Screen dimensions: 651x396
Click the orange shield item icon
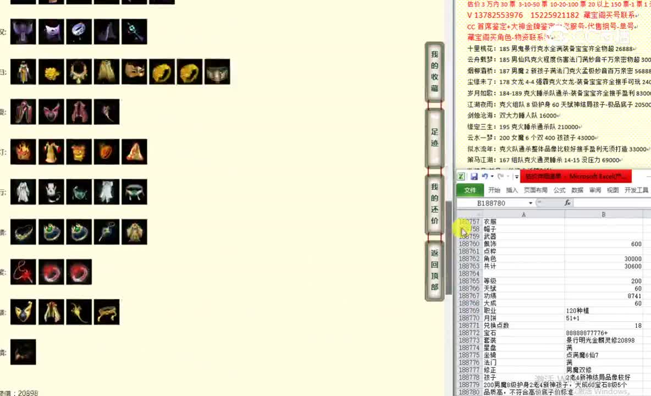(107, 152)
